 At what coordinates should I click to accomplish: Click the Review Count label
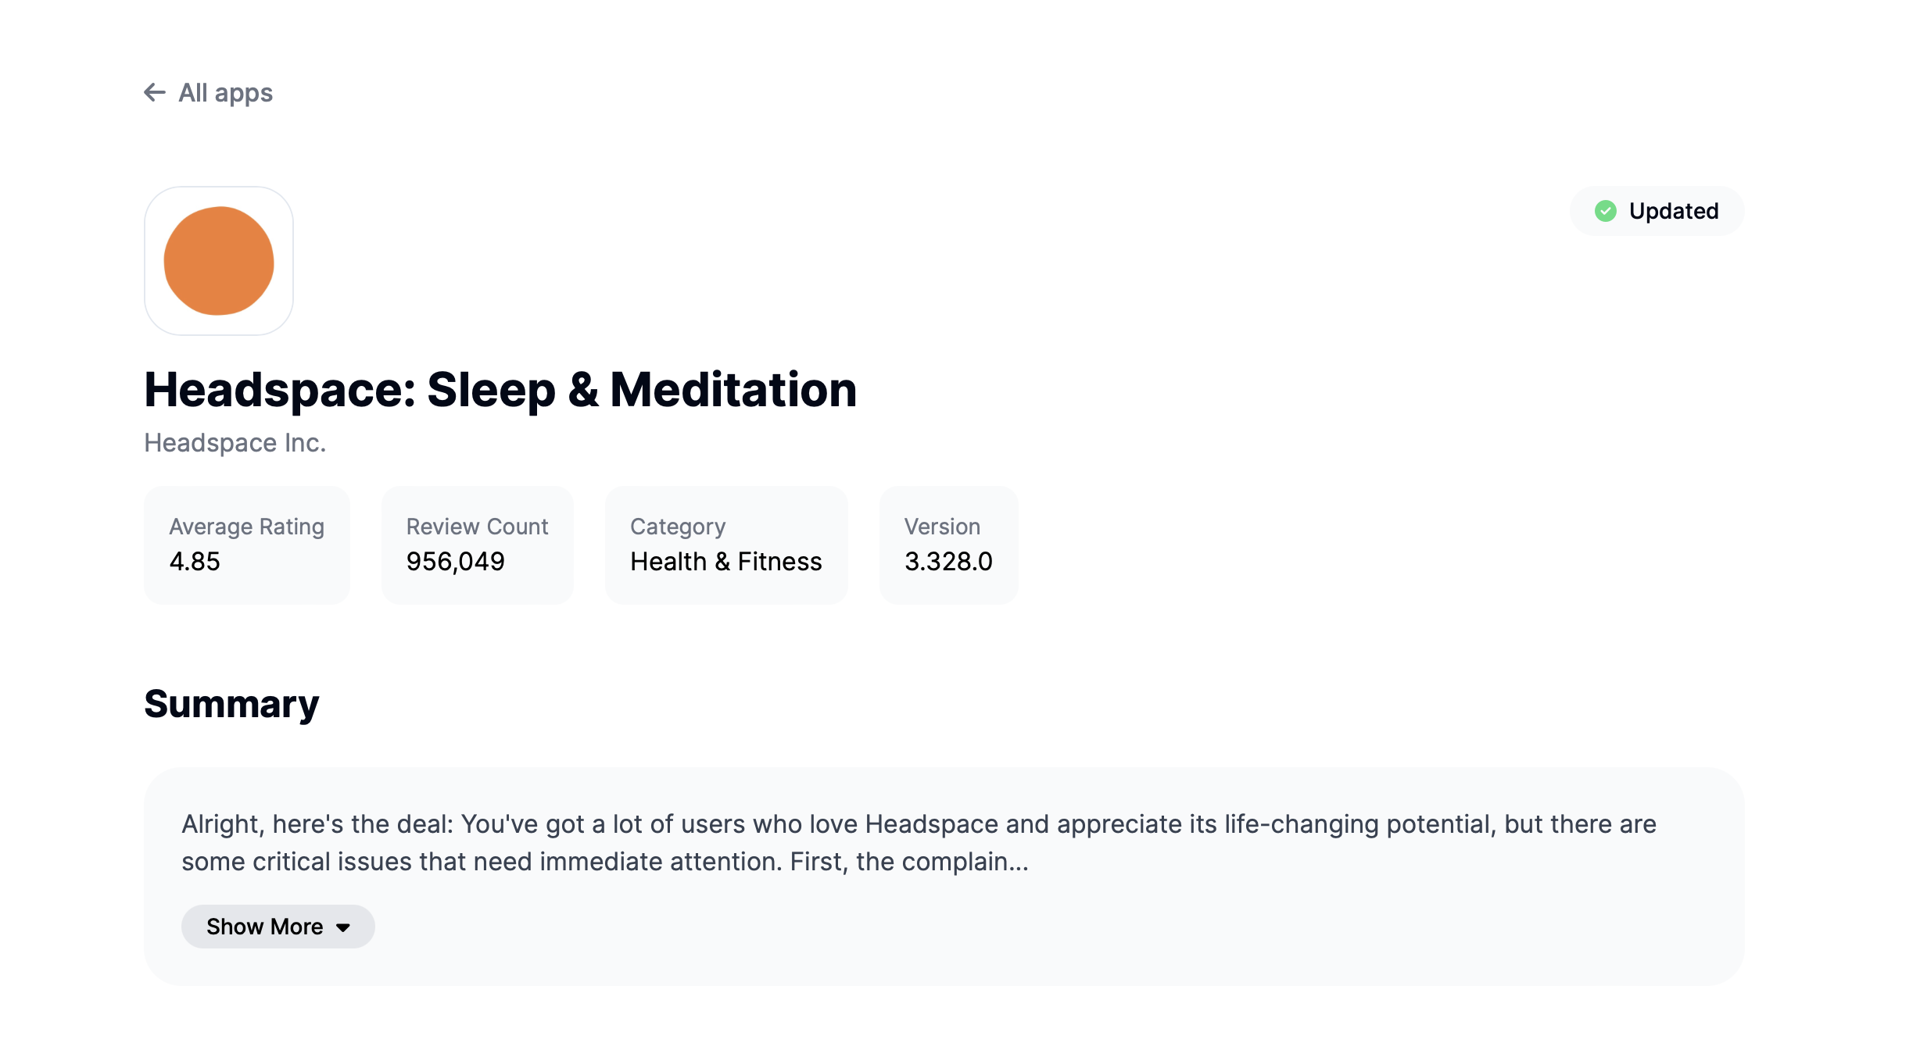pos(477,527)
